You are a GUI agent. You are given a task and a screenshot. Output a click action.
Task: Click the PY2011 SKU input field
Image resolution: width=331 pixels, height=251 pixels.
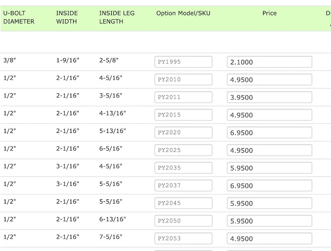(x=183, y=97)
